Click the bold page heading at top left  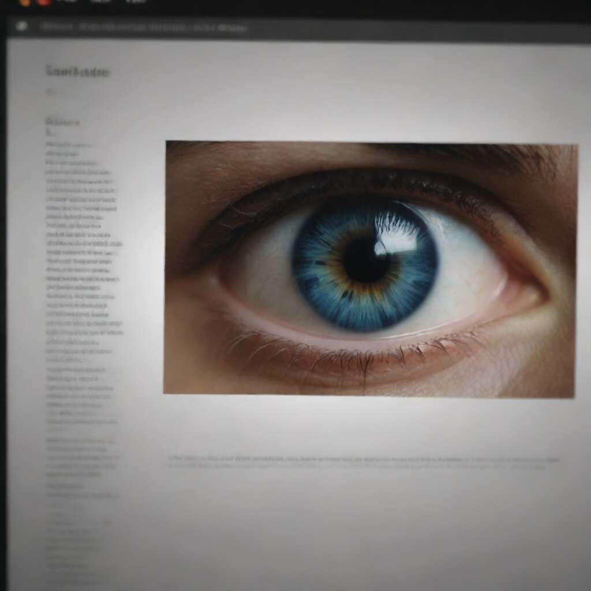(x=77, y=72)
